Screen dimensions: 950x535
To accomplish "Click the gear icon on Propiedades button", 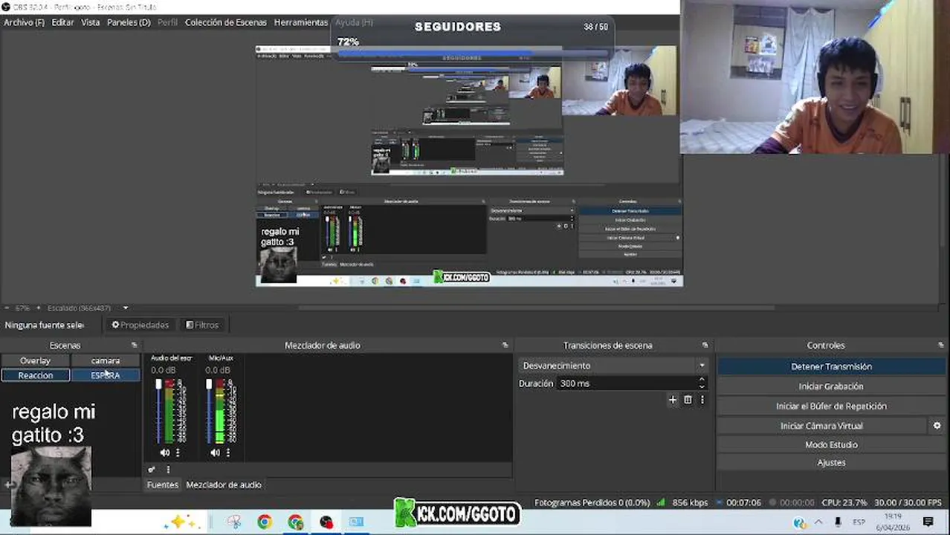I will 116,325.
